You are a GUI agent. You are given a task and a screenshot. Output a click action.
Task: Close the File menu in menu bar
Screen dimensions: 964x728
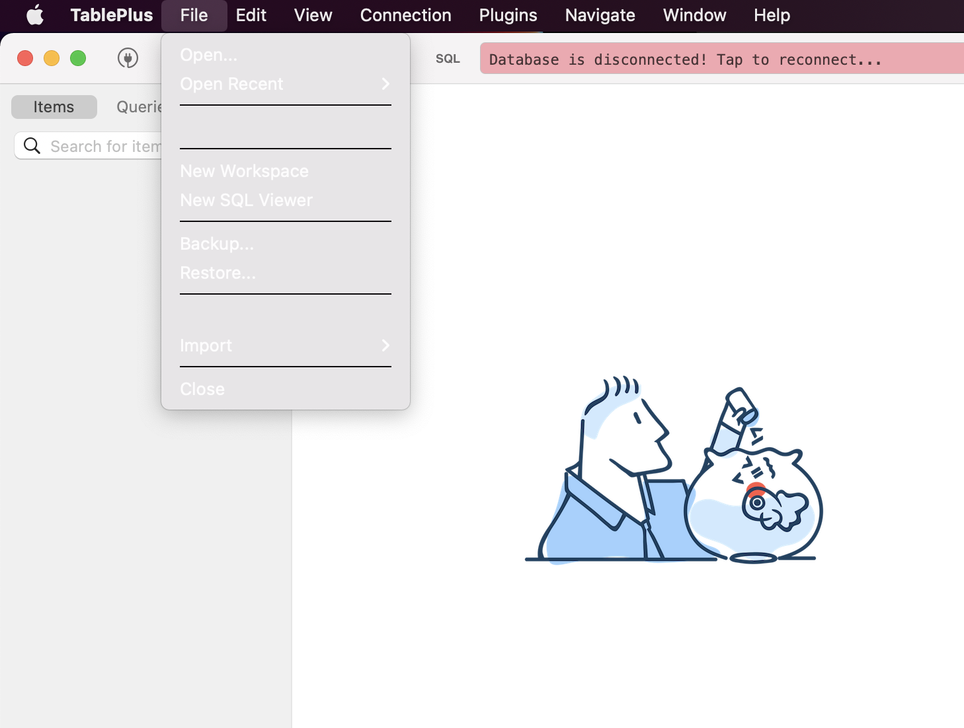(x=194, y=15)
